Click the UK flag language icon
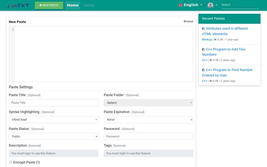 pos(181,5)
